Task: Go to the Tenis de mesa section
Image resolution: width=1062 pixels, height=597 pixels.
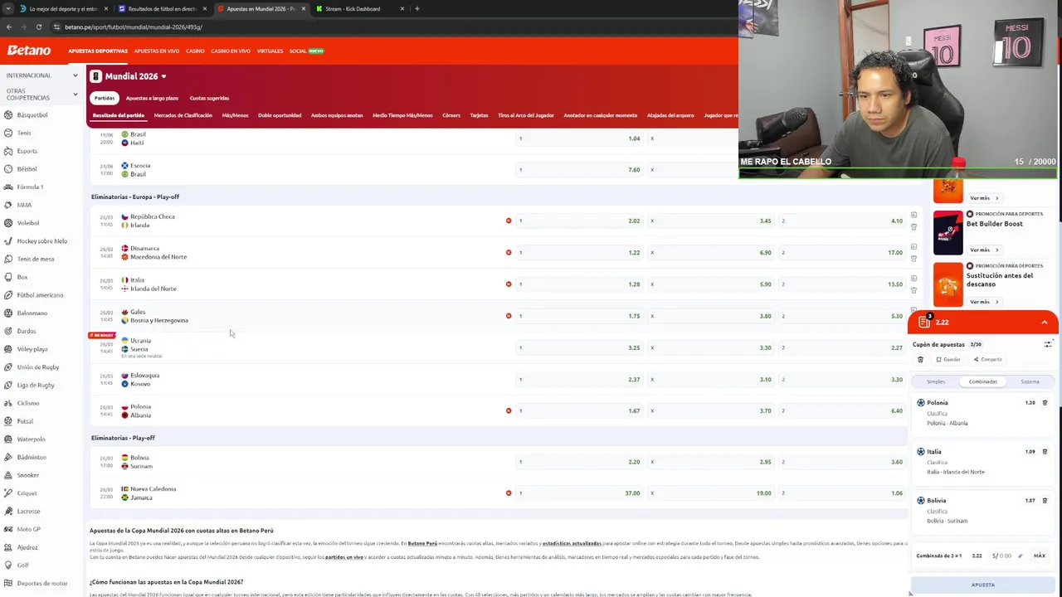Action: (36, 260)
